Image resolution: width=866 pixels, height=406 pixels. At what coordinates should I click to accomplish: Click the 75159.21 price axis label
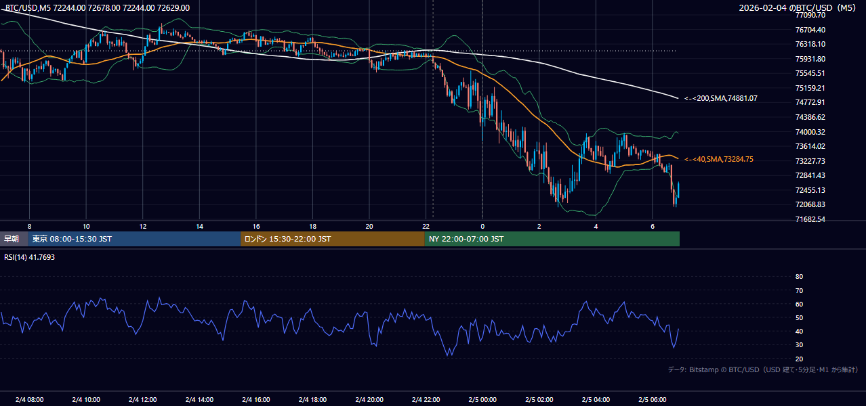click(810, 88)
